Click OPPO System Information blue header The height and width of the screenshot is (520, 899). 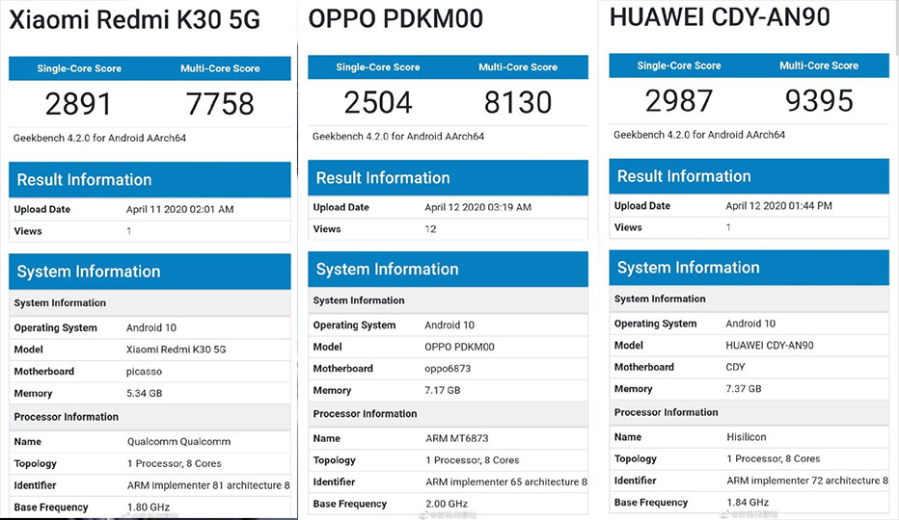pos(448,270)
